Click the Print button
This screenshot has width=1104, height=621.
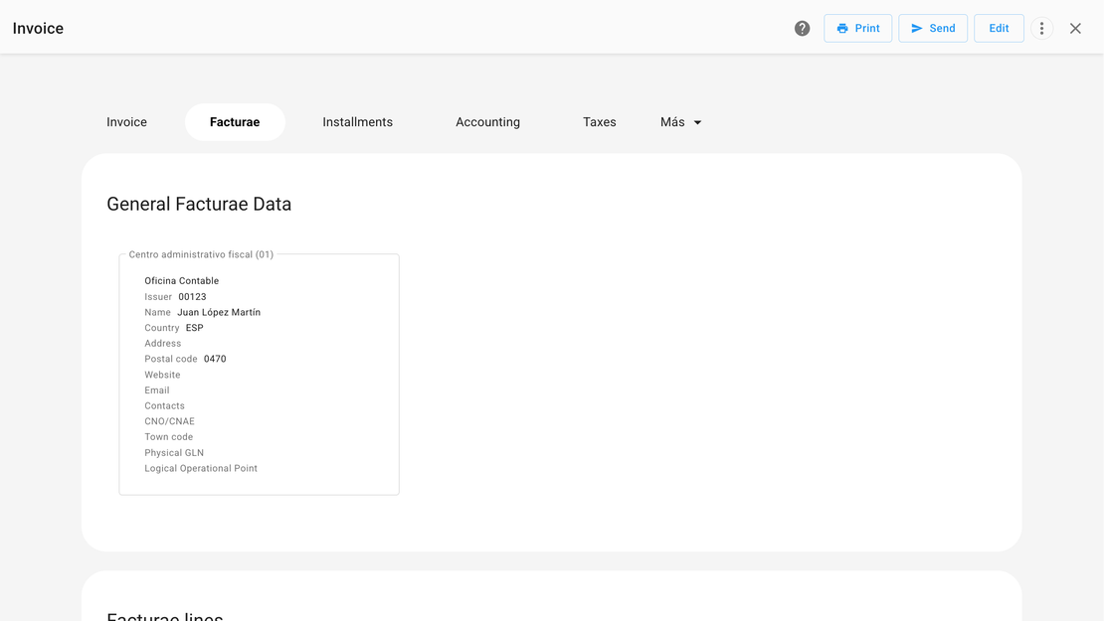pyautogui.click(x=857, y=29)
